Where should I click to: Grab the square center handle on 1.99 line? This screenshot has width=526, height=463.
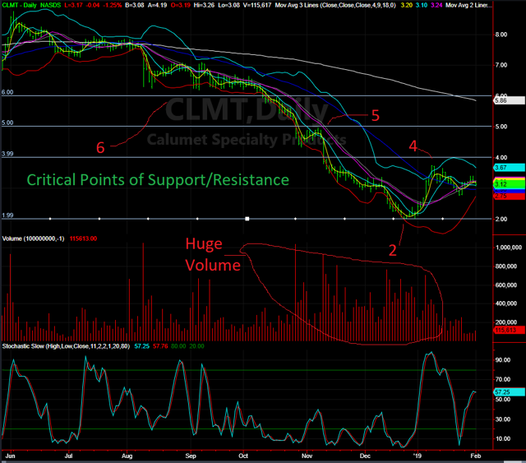point(247,219)
